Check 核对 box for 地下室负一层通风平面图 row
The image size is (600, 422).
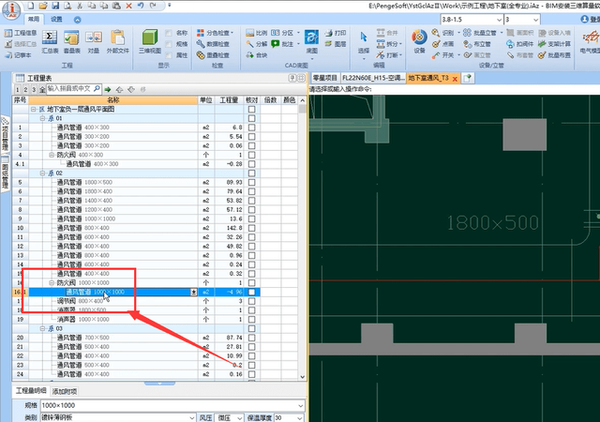251,109
